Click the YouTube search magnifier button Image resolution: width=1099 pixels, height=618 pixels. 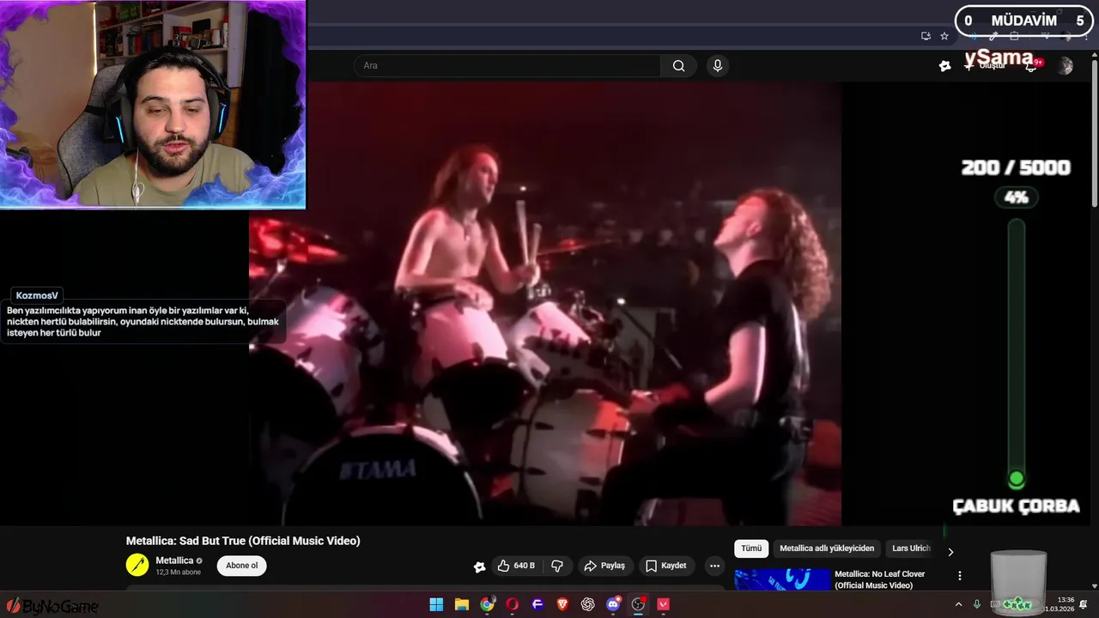[x=678, y=66]
